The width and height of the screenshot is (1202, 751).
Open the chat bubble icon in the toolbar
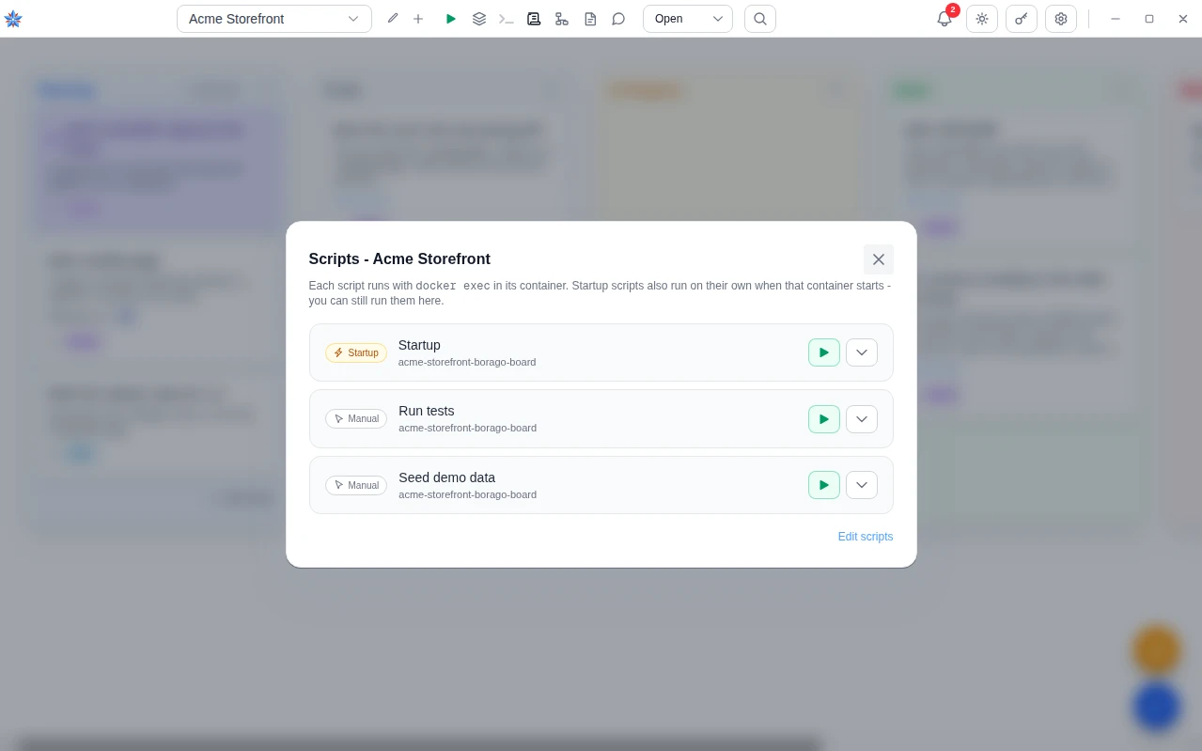click(618, 19)
